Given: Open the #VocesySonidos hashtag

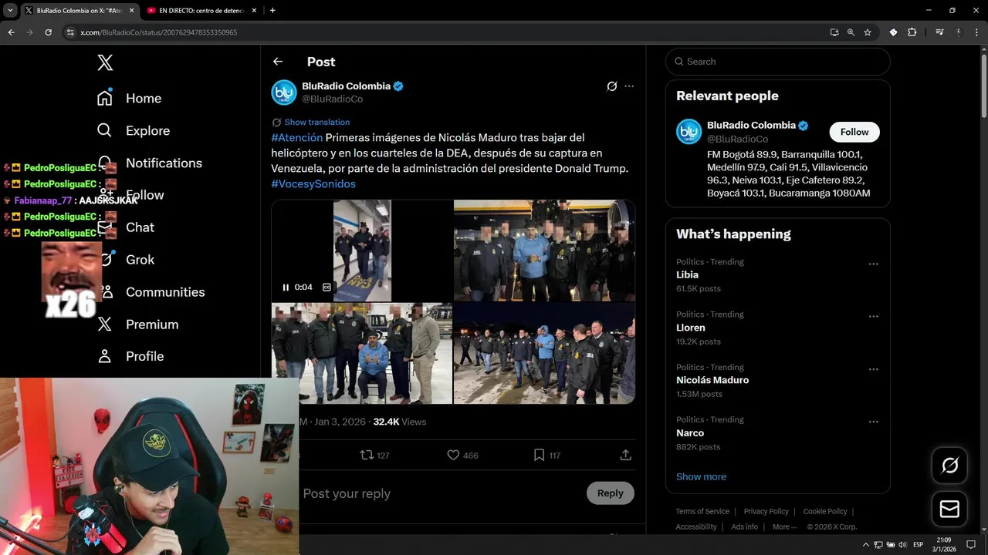Looking at the screenshot, I should [x=313, y=183].
